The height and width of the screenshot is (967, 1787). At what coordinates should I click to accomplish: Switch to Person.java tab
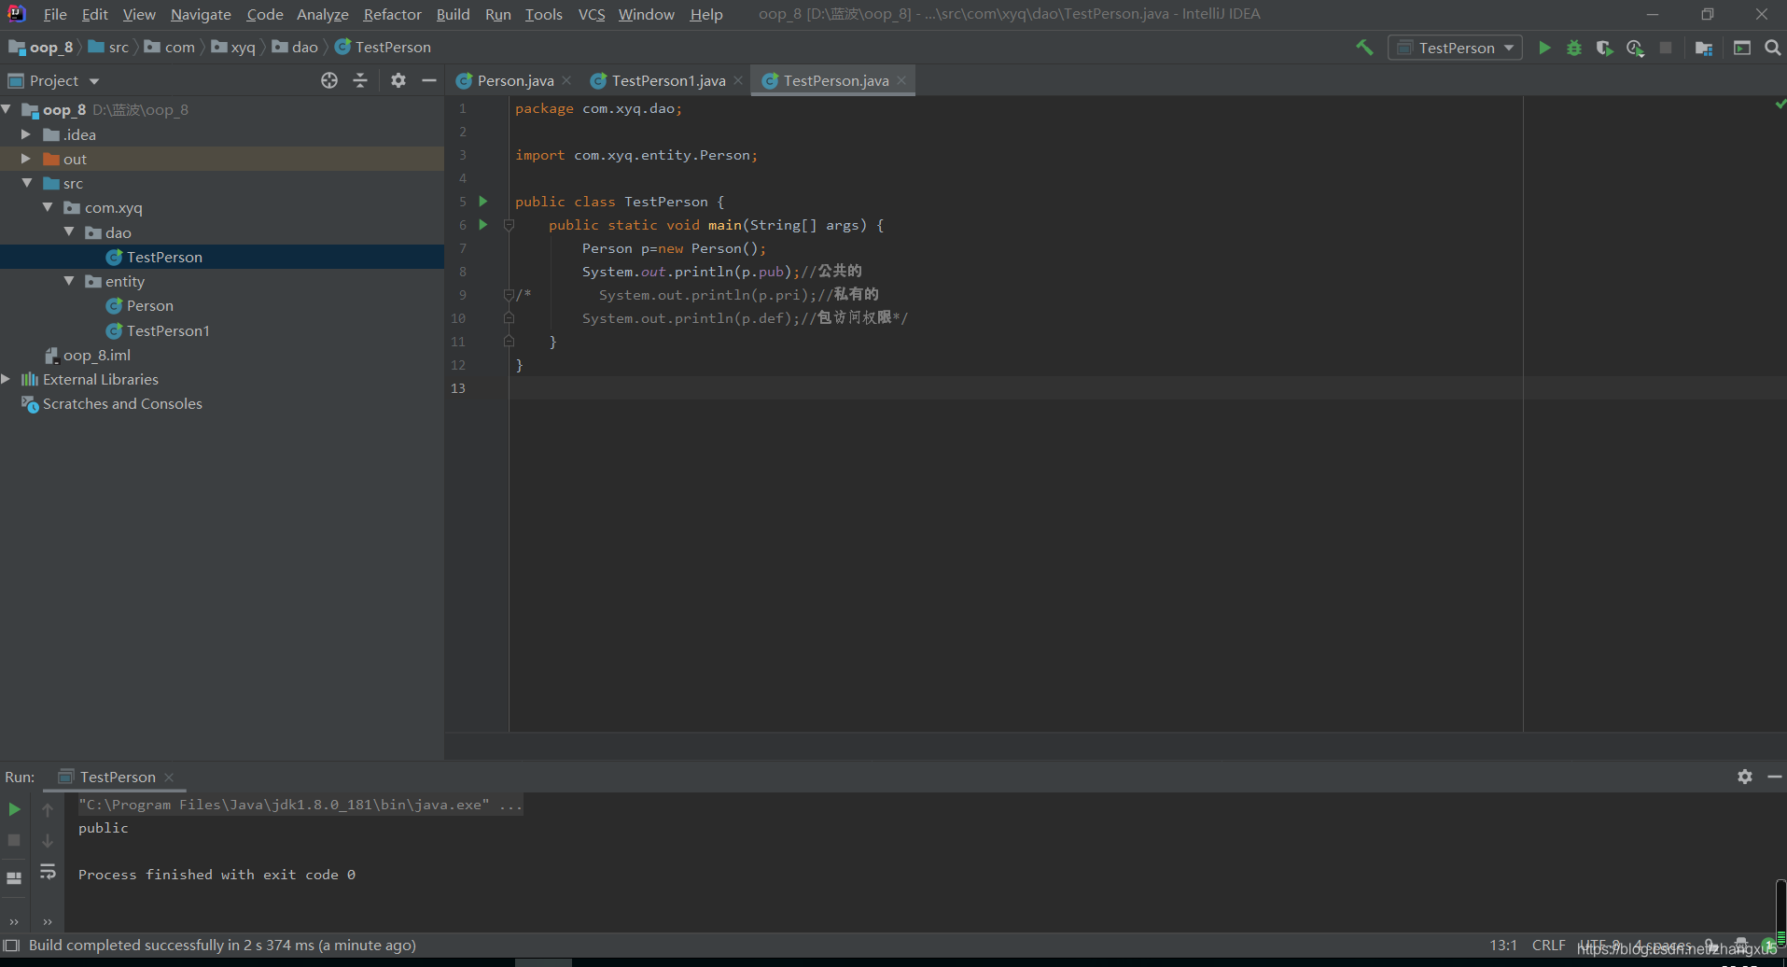point(514,80)
